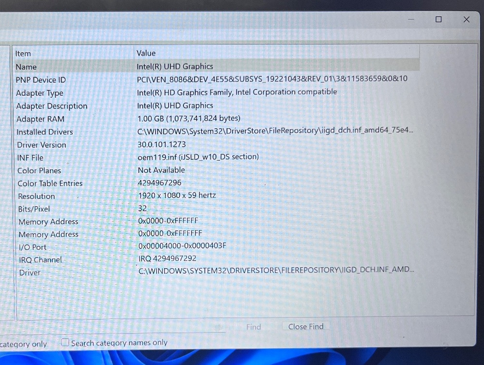Viewport: 484px width, 365px height.
Task: Select the I/O Port row
Action: pyautogui.click(x=217, y=246)
